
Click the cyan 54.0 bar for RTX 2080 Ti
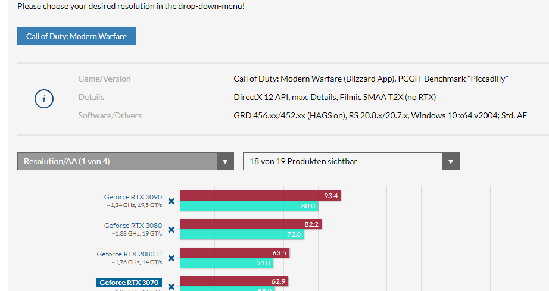[226, 263]
